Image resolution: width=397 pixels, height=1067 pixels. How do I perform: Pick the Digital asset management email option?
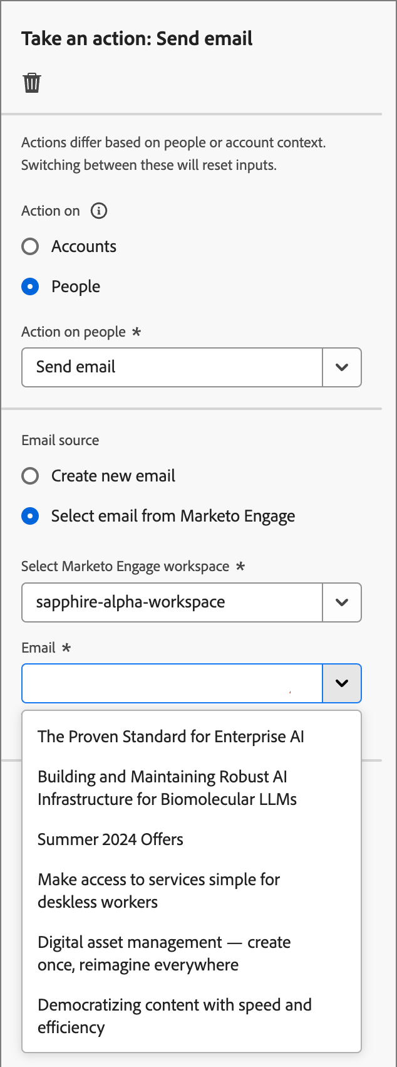164,954
